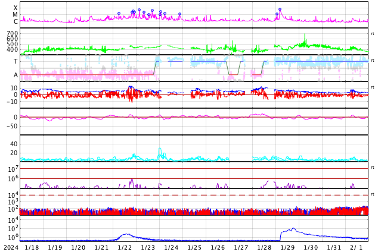Click the M flare class axis label
Viewport: 378px width, 252px height.
point(15,15)
